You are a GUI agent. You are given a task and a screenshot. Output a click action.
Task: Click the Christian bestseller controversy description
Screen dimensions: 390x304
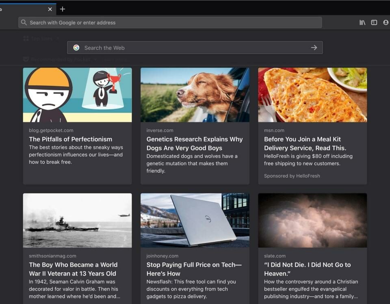click(311, 289)
